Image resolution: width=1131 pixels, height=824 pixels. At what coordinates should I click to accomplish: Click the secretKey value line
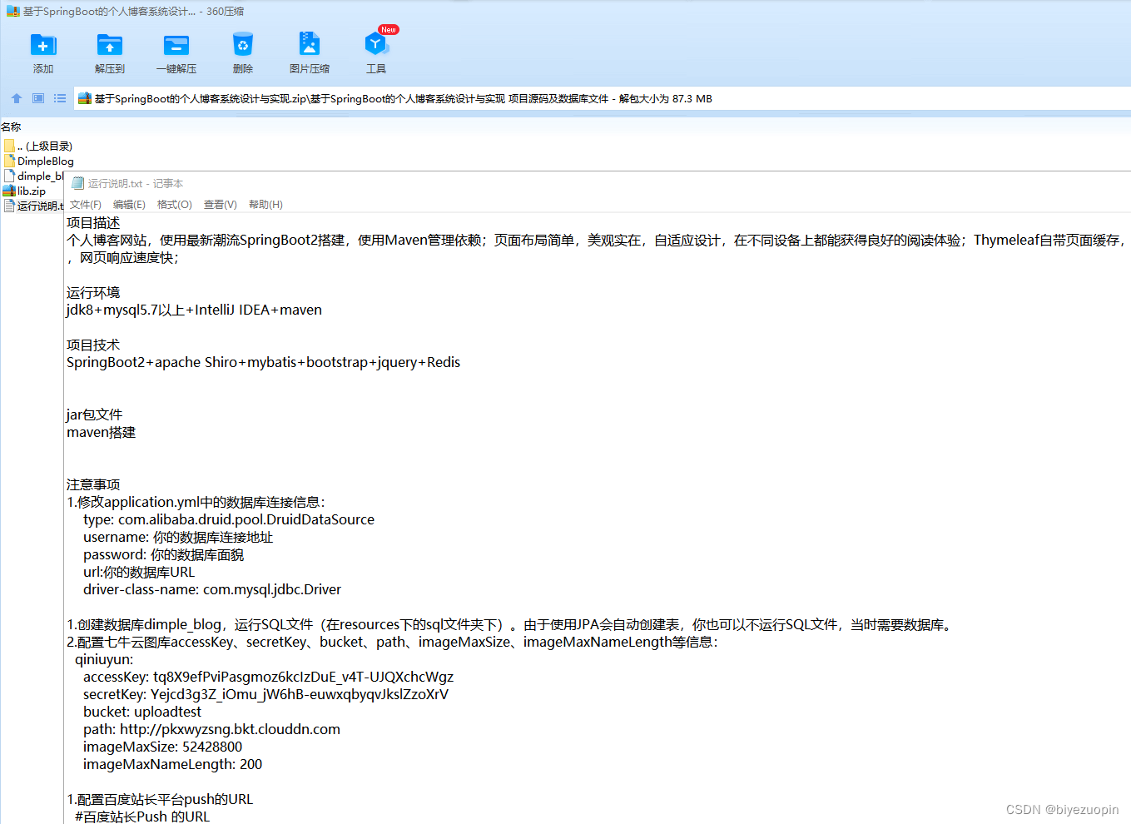[265, 695]
